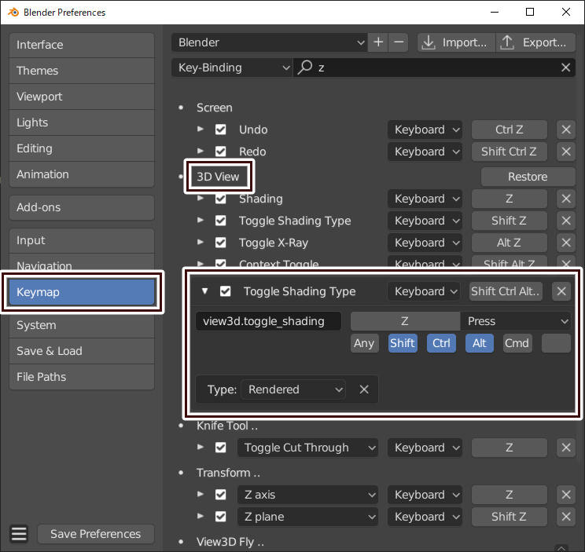Toggle the Shift modifier button
Image resolution: width=585 pixels, height=552 pixels.
403,343
